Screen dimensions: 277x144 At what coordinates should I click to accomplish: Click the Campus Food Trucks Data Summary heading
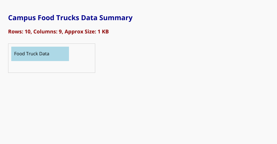point(70,18)
